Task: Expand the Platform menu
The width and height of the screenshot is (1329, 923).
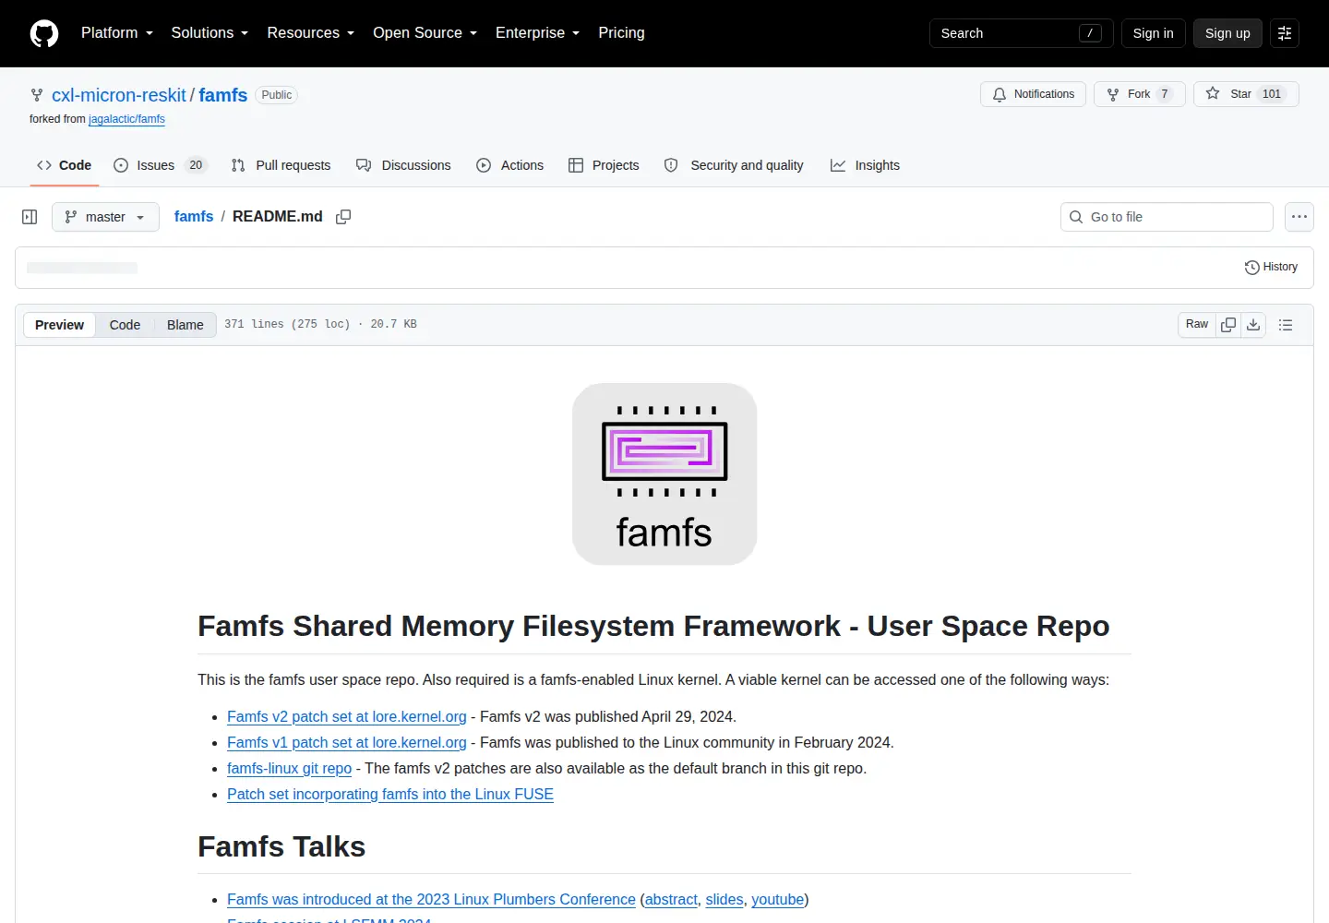Action: (x=117, y=33)
